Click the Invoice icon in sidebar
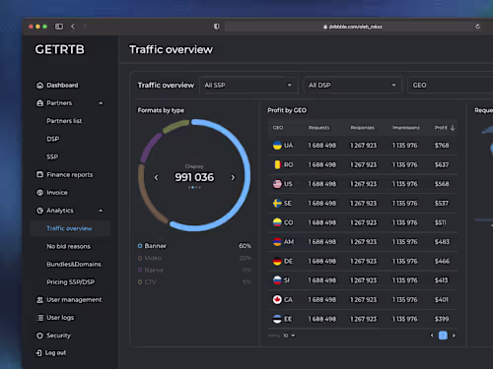 (39, 193)
